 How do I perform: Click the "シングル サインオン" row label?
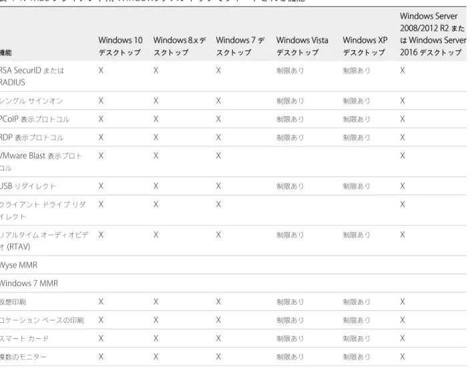31,101
